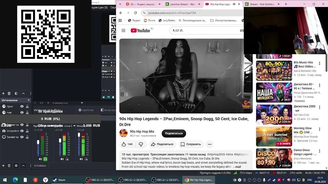The width and height of the screenshot is (328, 184).
Task: Hide the Устройств source
Action: tap(22, 131)
